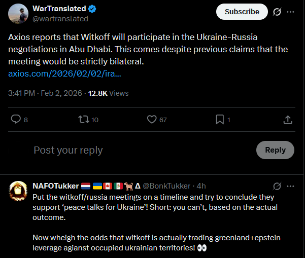The width and height of the screenshot is (305, 258).
Task: Click the 4h timestamp on the reply
Action: (x=201, y=186)
